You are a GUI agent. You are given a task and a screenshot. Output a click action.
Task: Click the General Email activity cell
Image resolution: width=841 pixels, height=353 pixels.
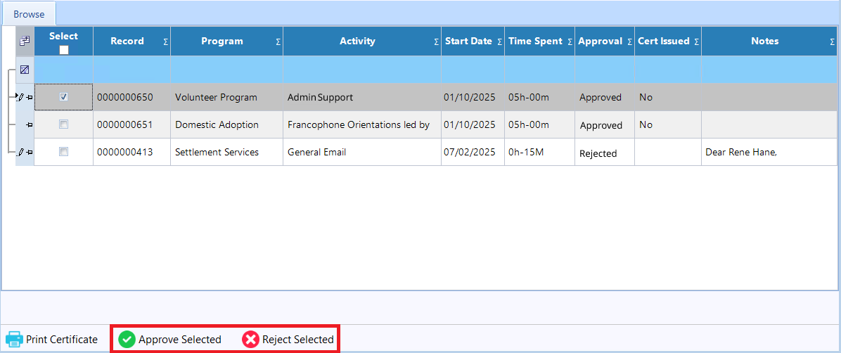[362, 153]
